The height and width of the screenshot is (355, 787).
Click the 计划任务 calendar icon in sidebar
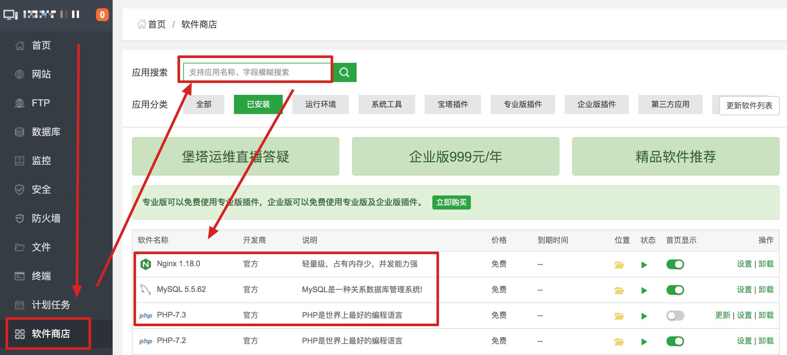pyautogui.click(x=20, y=305)
